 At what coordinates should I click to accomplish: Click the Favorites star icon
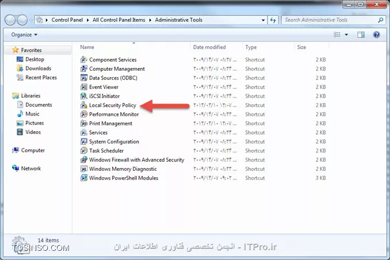(16, 50)
